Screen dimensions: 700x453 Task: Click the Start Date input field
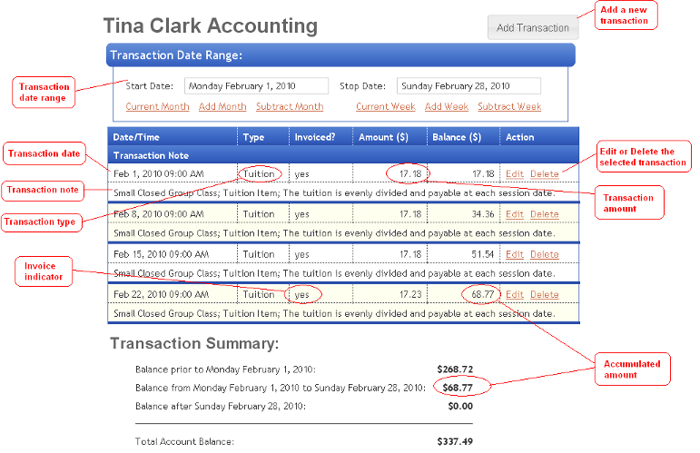point(256,86)
